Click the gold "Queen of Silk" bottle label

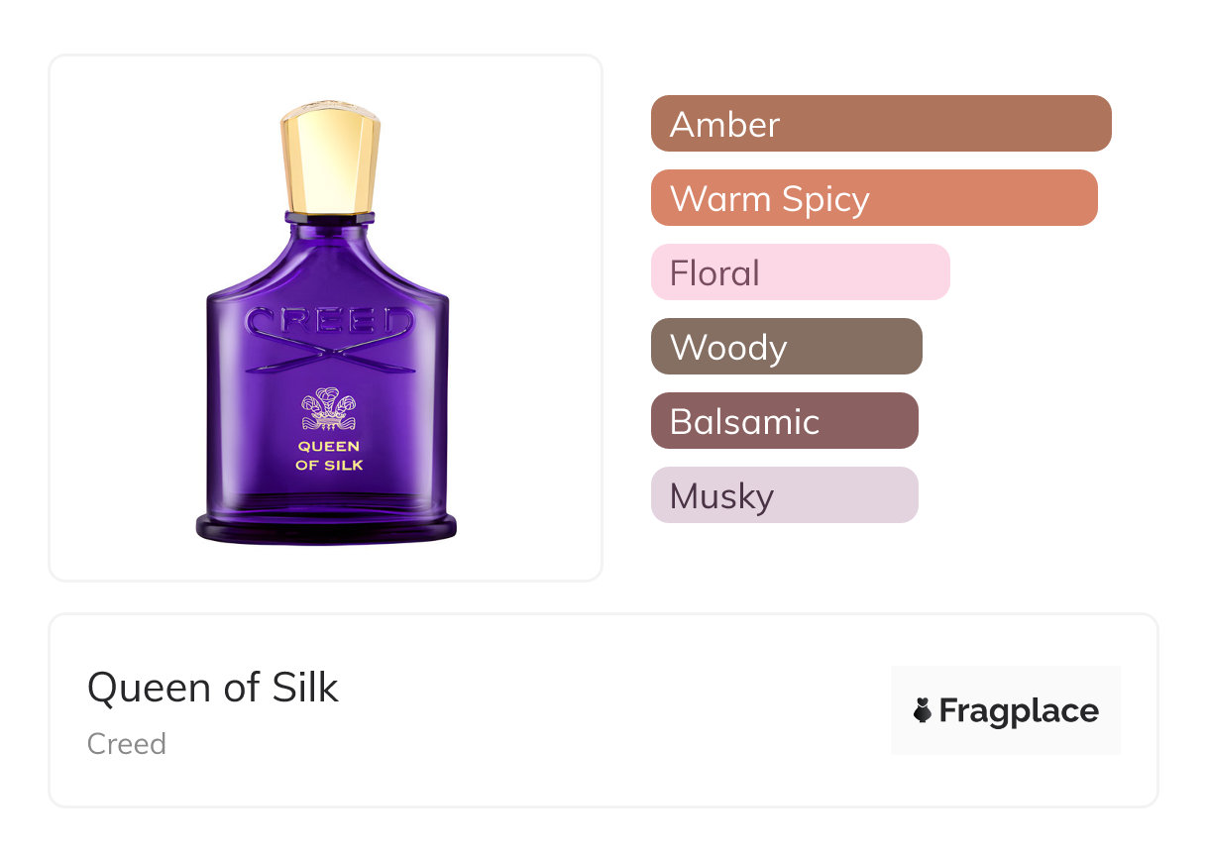coord(329,456)
